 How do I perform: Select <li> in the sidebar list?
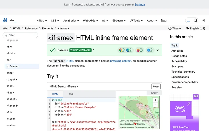9,112
